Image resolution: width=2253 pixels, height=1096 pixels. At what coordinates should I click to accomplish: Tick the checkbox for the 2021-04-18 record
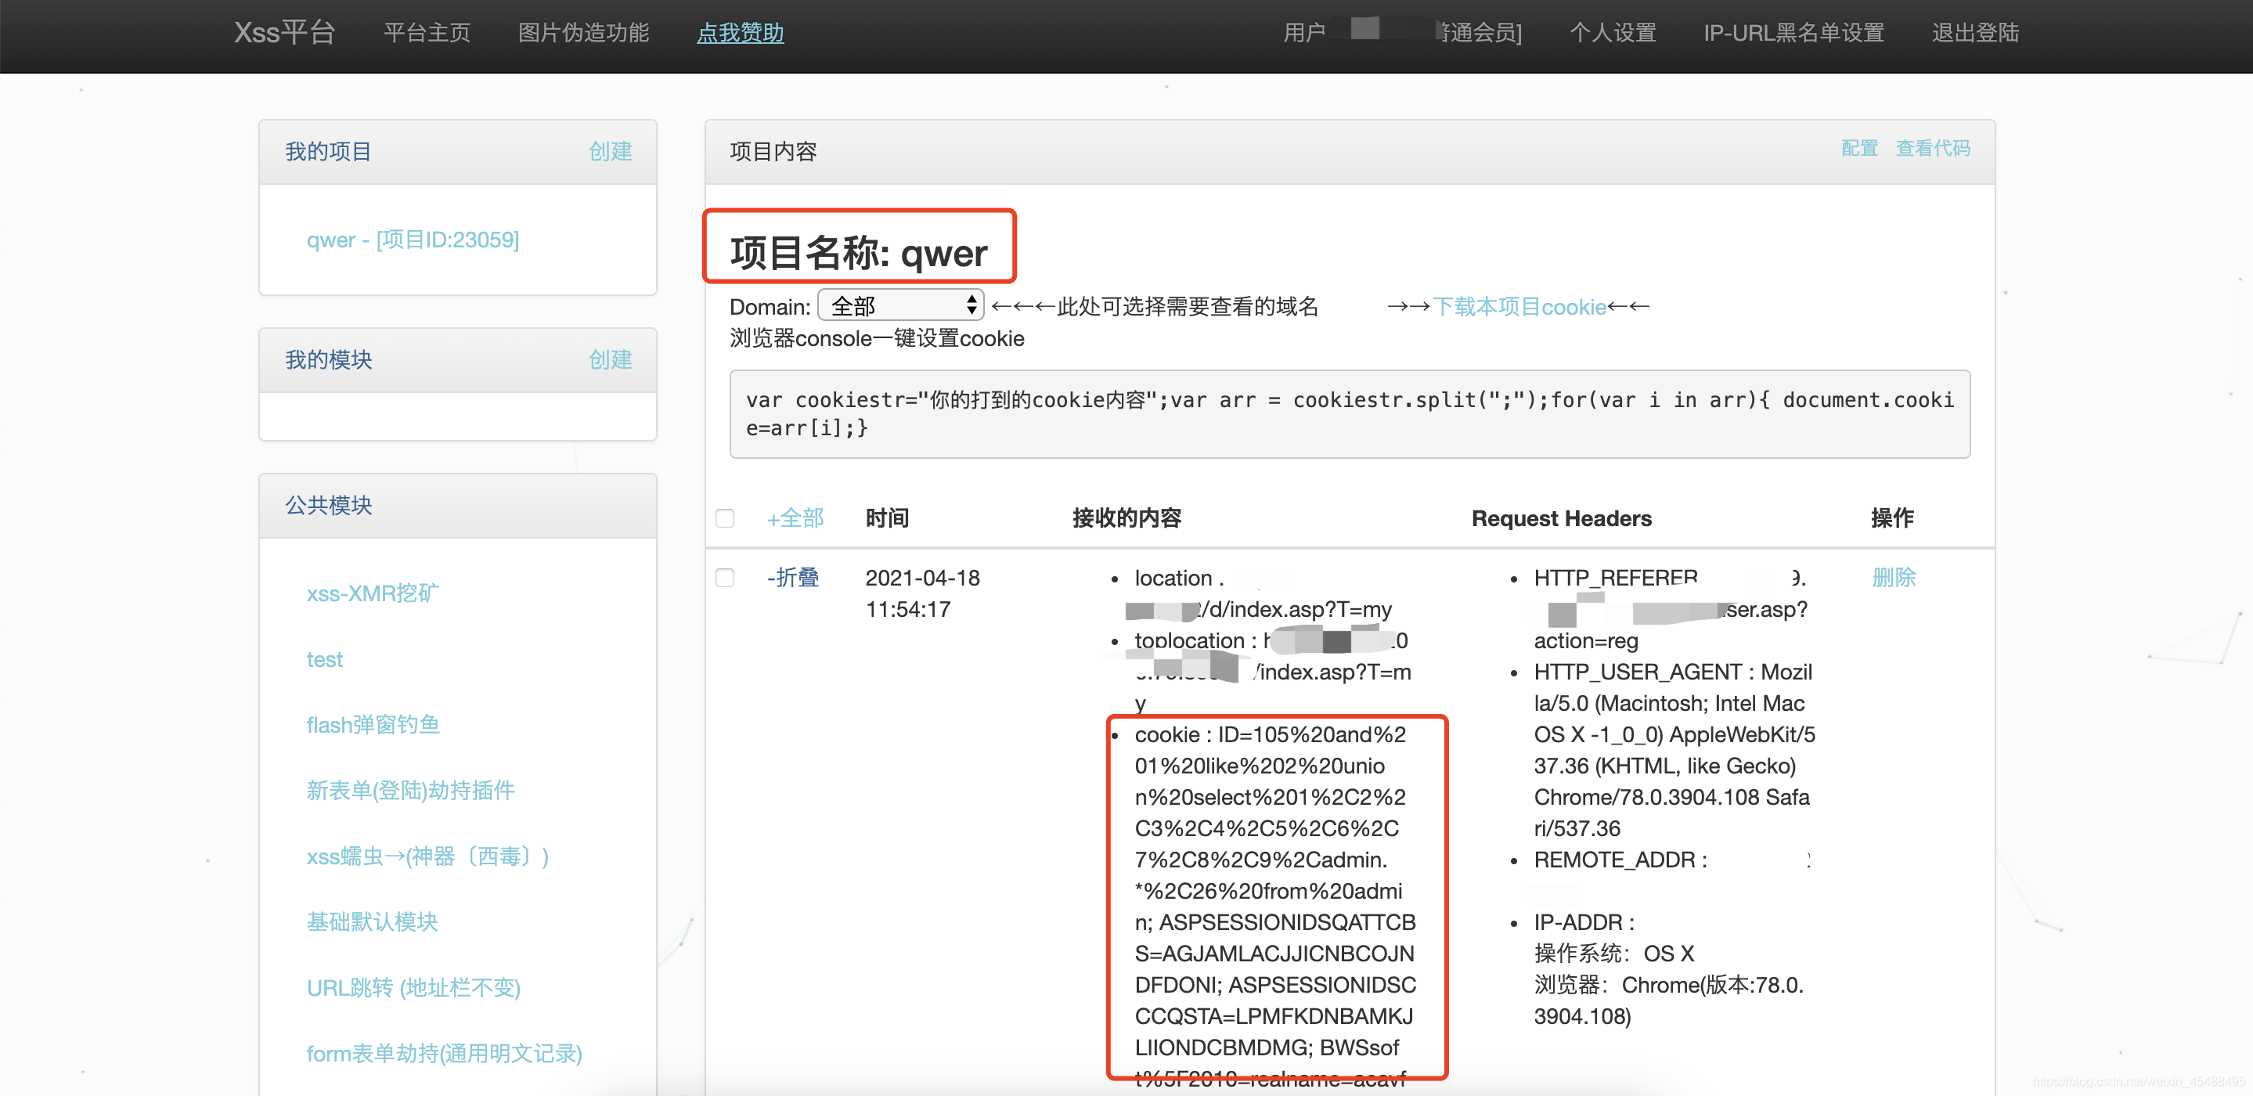tap(725, 577)
